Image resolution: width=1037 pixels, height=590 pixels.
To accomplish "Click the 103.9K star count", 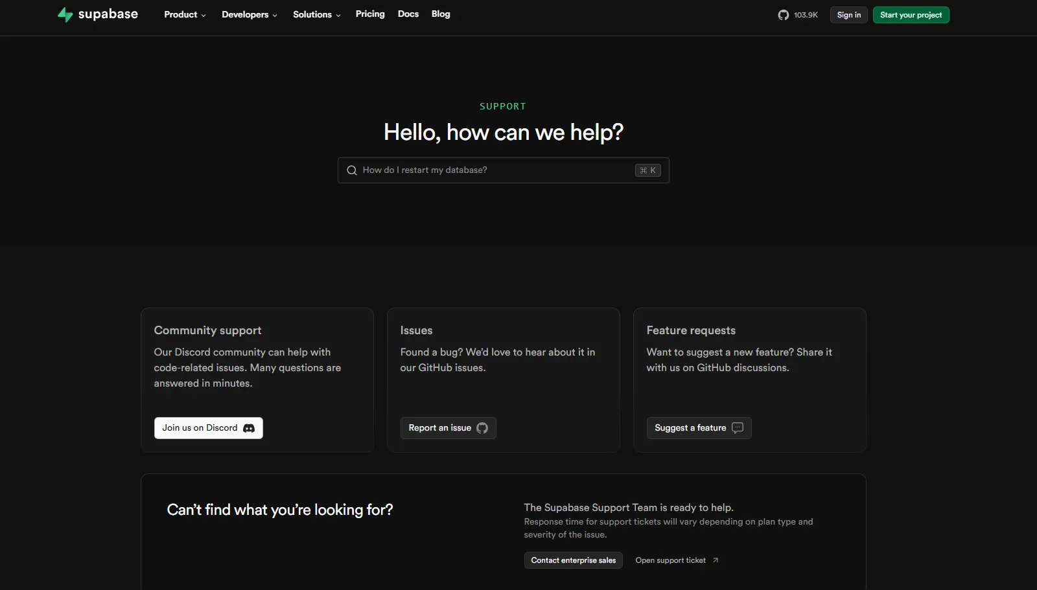I will (806, 15).
